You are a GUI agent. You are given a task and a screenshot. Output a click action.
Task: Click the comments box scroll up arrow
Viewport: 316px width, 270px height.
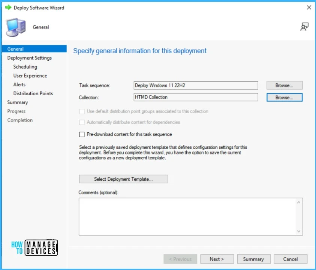pyautogui.click(x=299, y=202)
